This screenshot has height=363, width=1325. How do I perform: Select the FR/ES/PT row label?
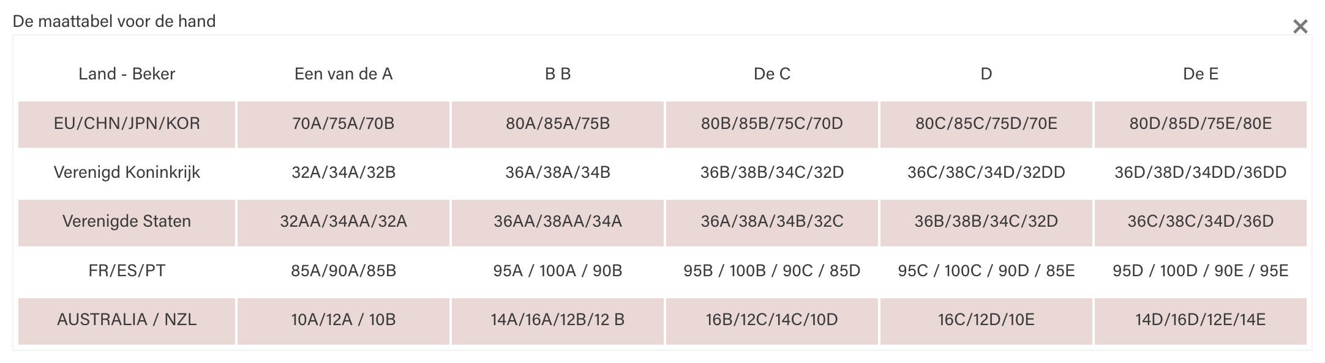point(127,271)
